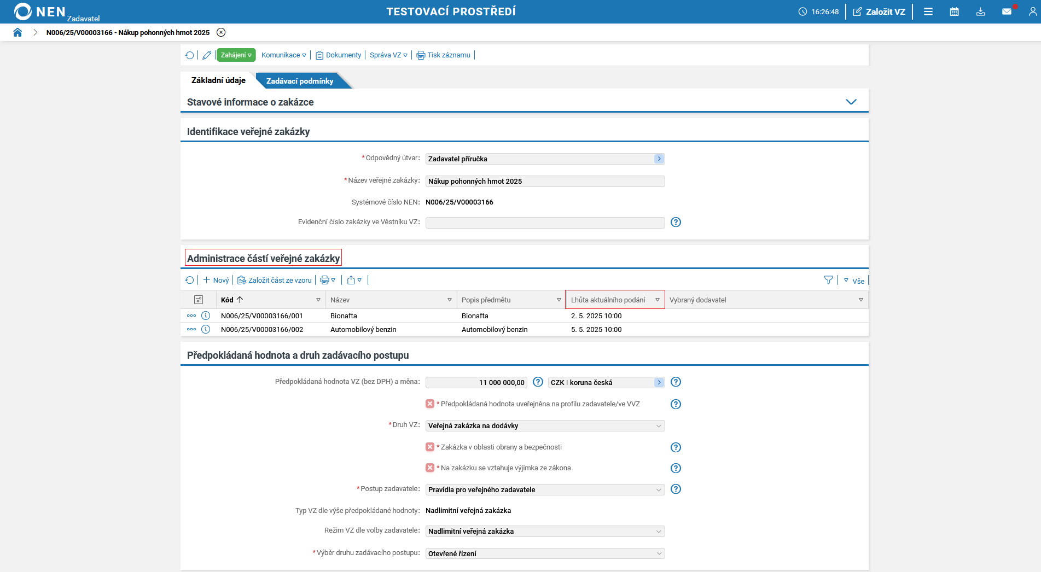Open the Komunikace menu
Screen dimensions: 1041x572
coord(283,55)
